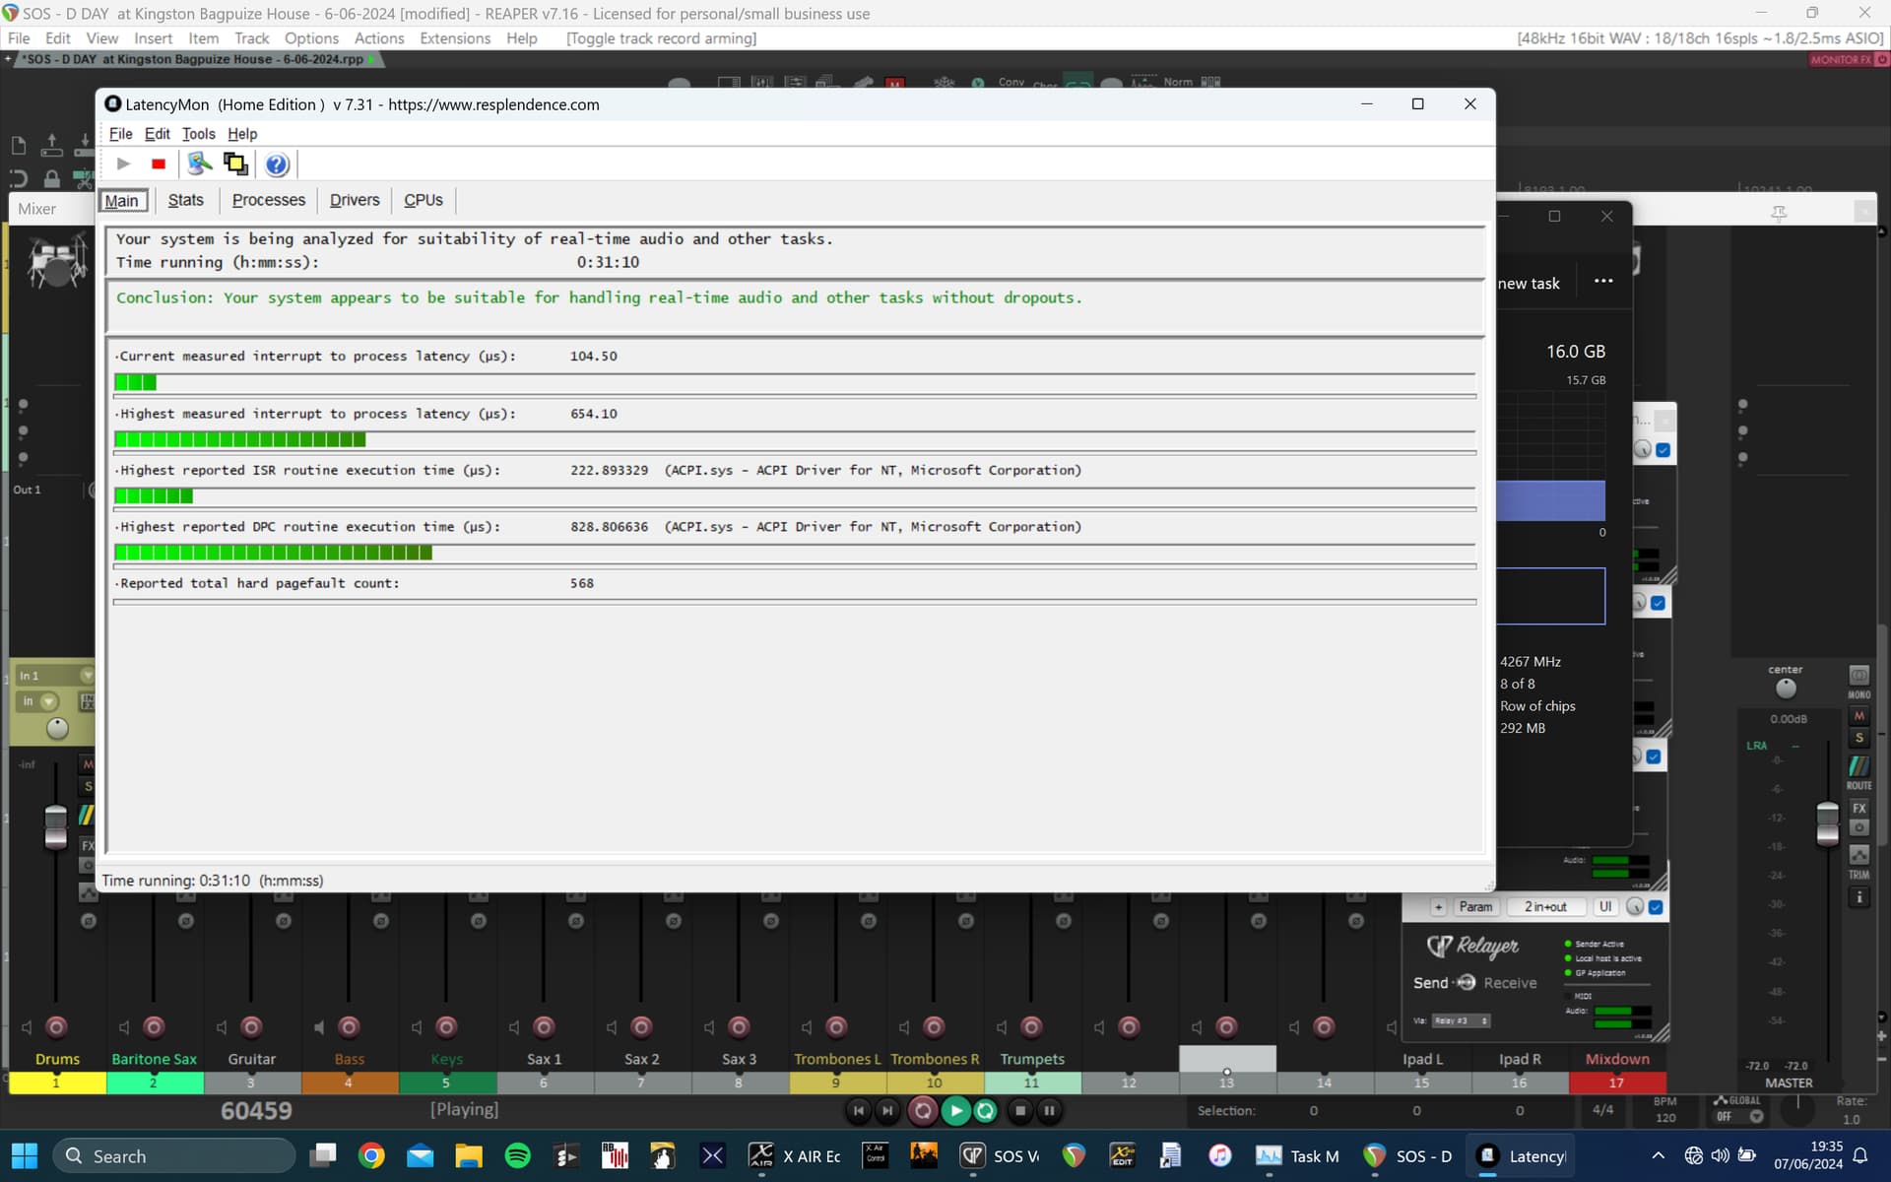Arm Trumpets track record button
The width and height of the screenshot is (1891, 1182).
coord(1031,1027)
